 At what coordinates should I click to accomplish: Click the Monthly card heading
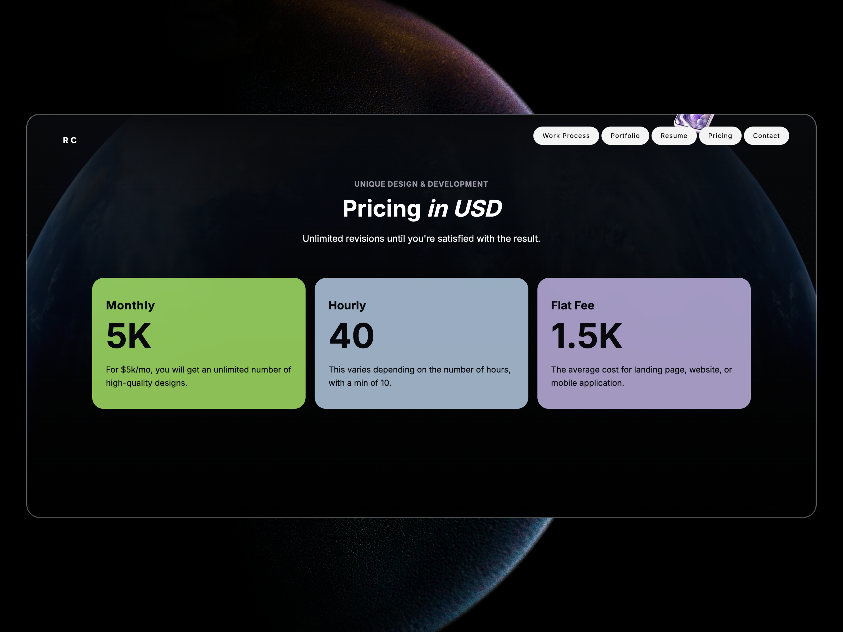130,305
